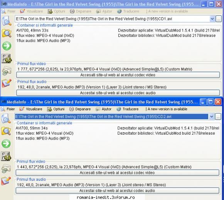This screenshot has height=200, width=224.
Task: Click '1flux video: MPEG-4 Visual' in CD1 window
Action: [x=45, y=35]
